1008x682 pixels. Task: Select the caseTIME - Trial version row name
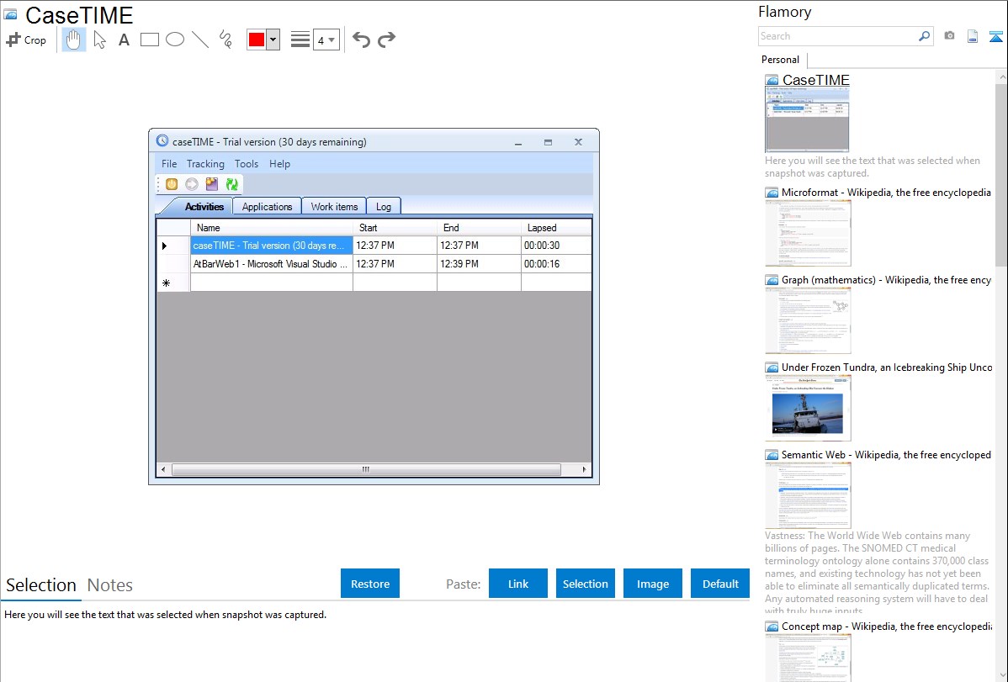coord(271,246)
